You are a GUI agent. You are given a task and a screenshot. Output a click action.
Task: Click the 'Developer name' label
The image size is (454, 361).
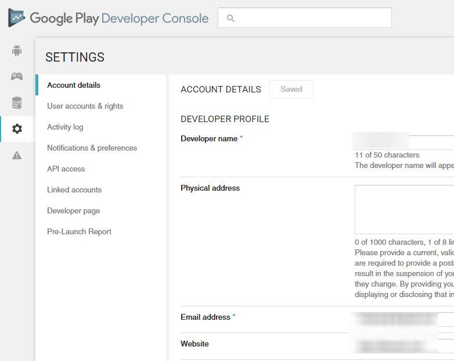point(209,138)
